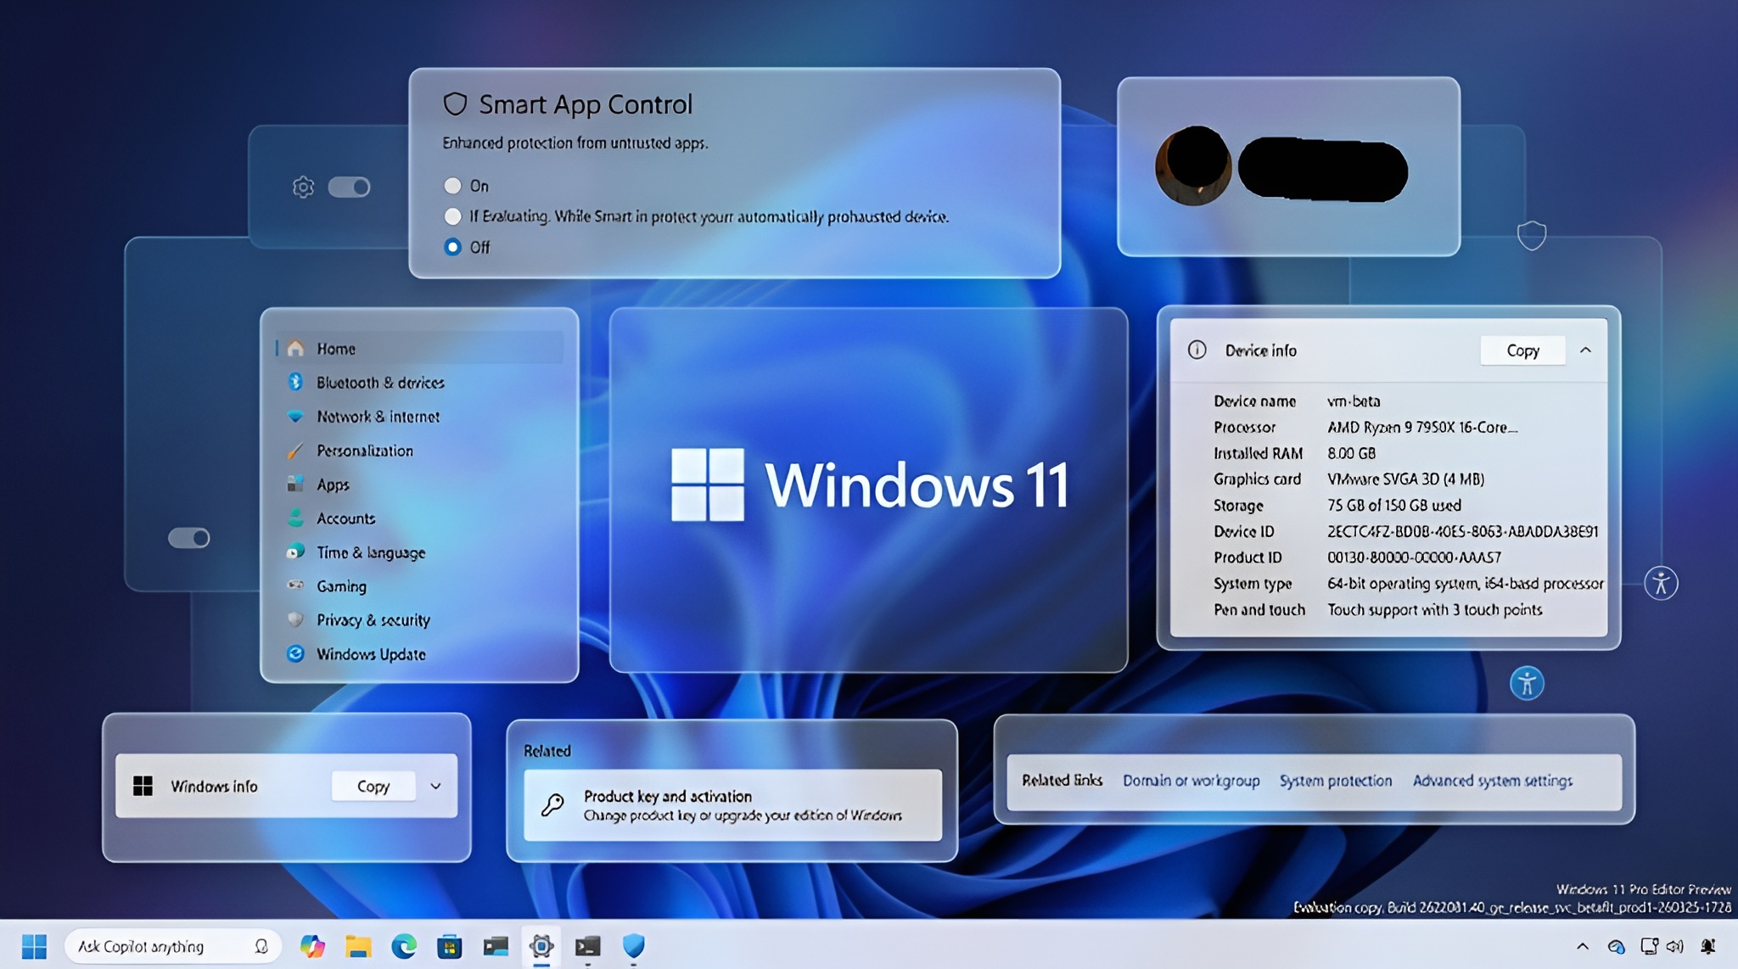Screen dimensions: 1738x969
Task: Click the Copy button in Device info
Action: pos(1522,350)
